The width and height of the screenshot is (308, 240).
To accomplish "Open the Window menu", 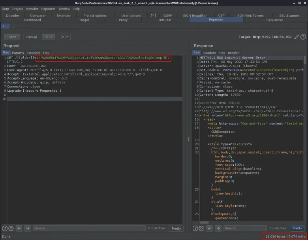I will tap(64, 9).
